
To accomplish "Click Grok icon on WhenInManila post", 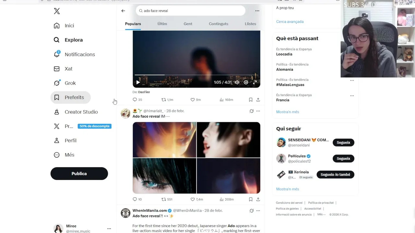I will point(251,211).
